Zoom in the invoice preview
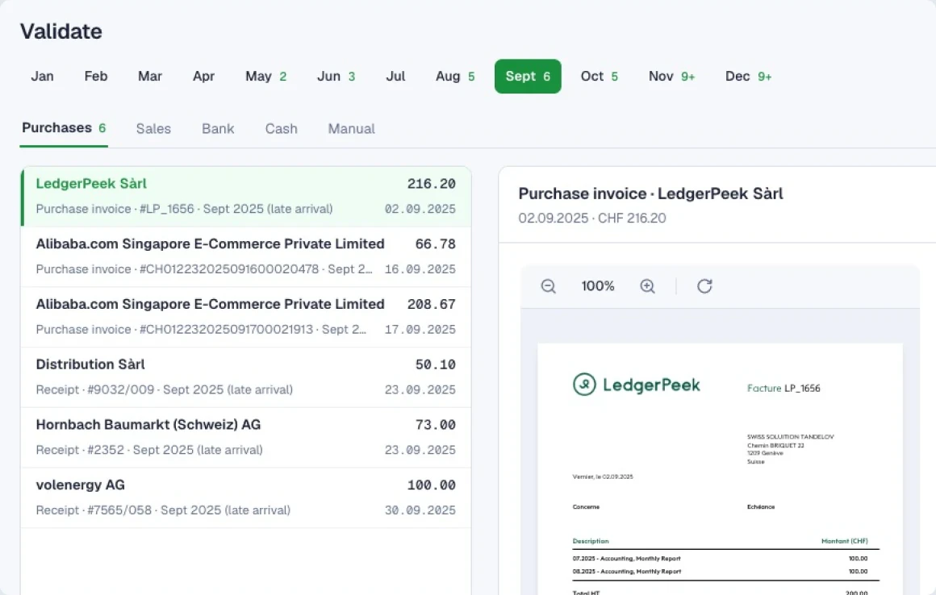Image resolution: width=936 pixels, height=595 pixels. [648, 286]
